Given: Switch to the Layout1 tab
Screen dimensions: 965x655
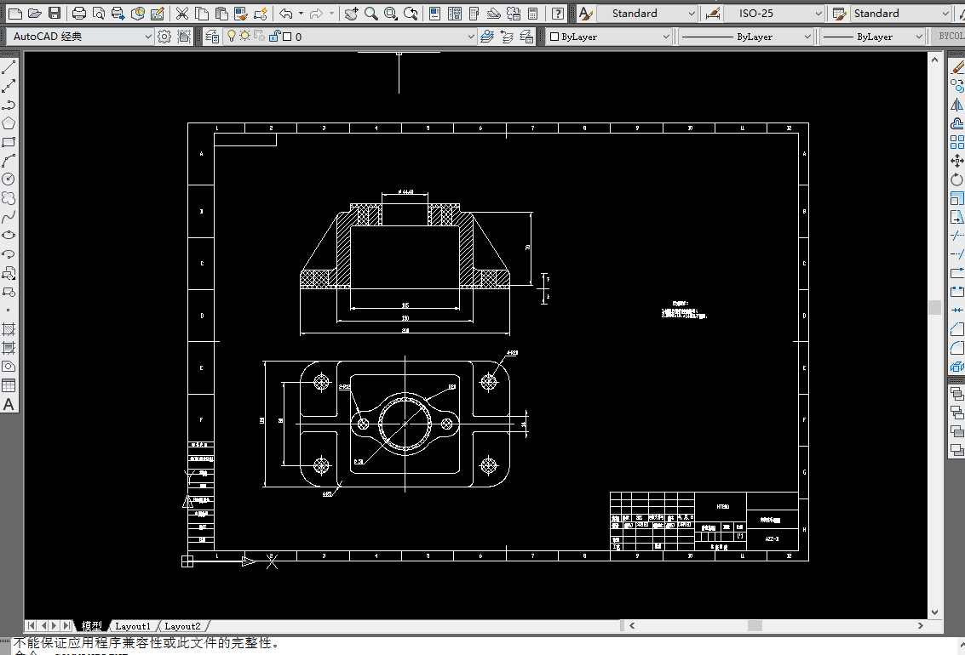Looking at the screenshot, I should click(133, 626).
